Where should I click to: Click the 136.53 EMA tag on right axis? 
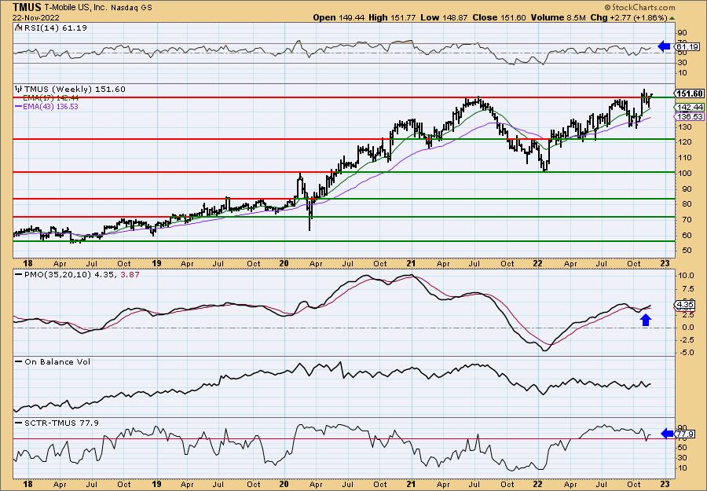click(x=690, y=117)
